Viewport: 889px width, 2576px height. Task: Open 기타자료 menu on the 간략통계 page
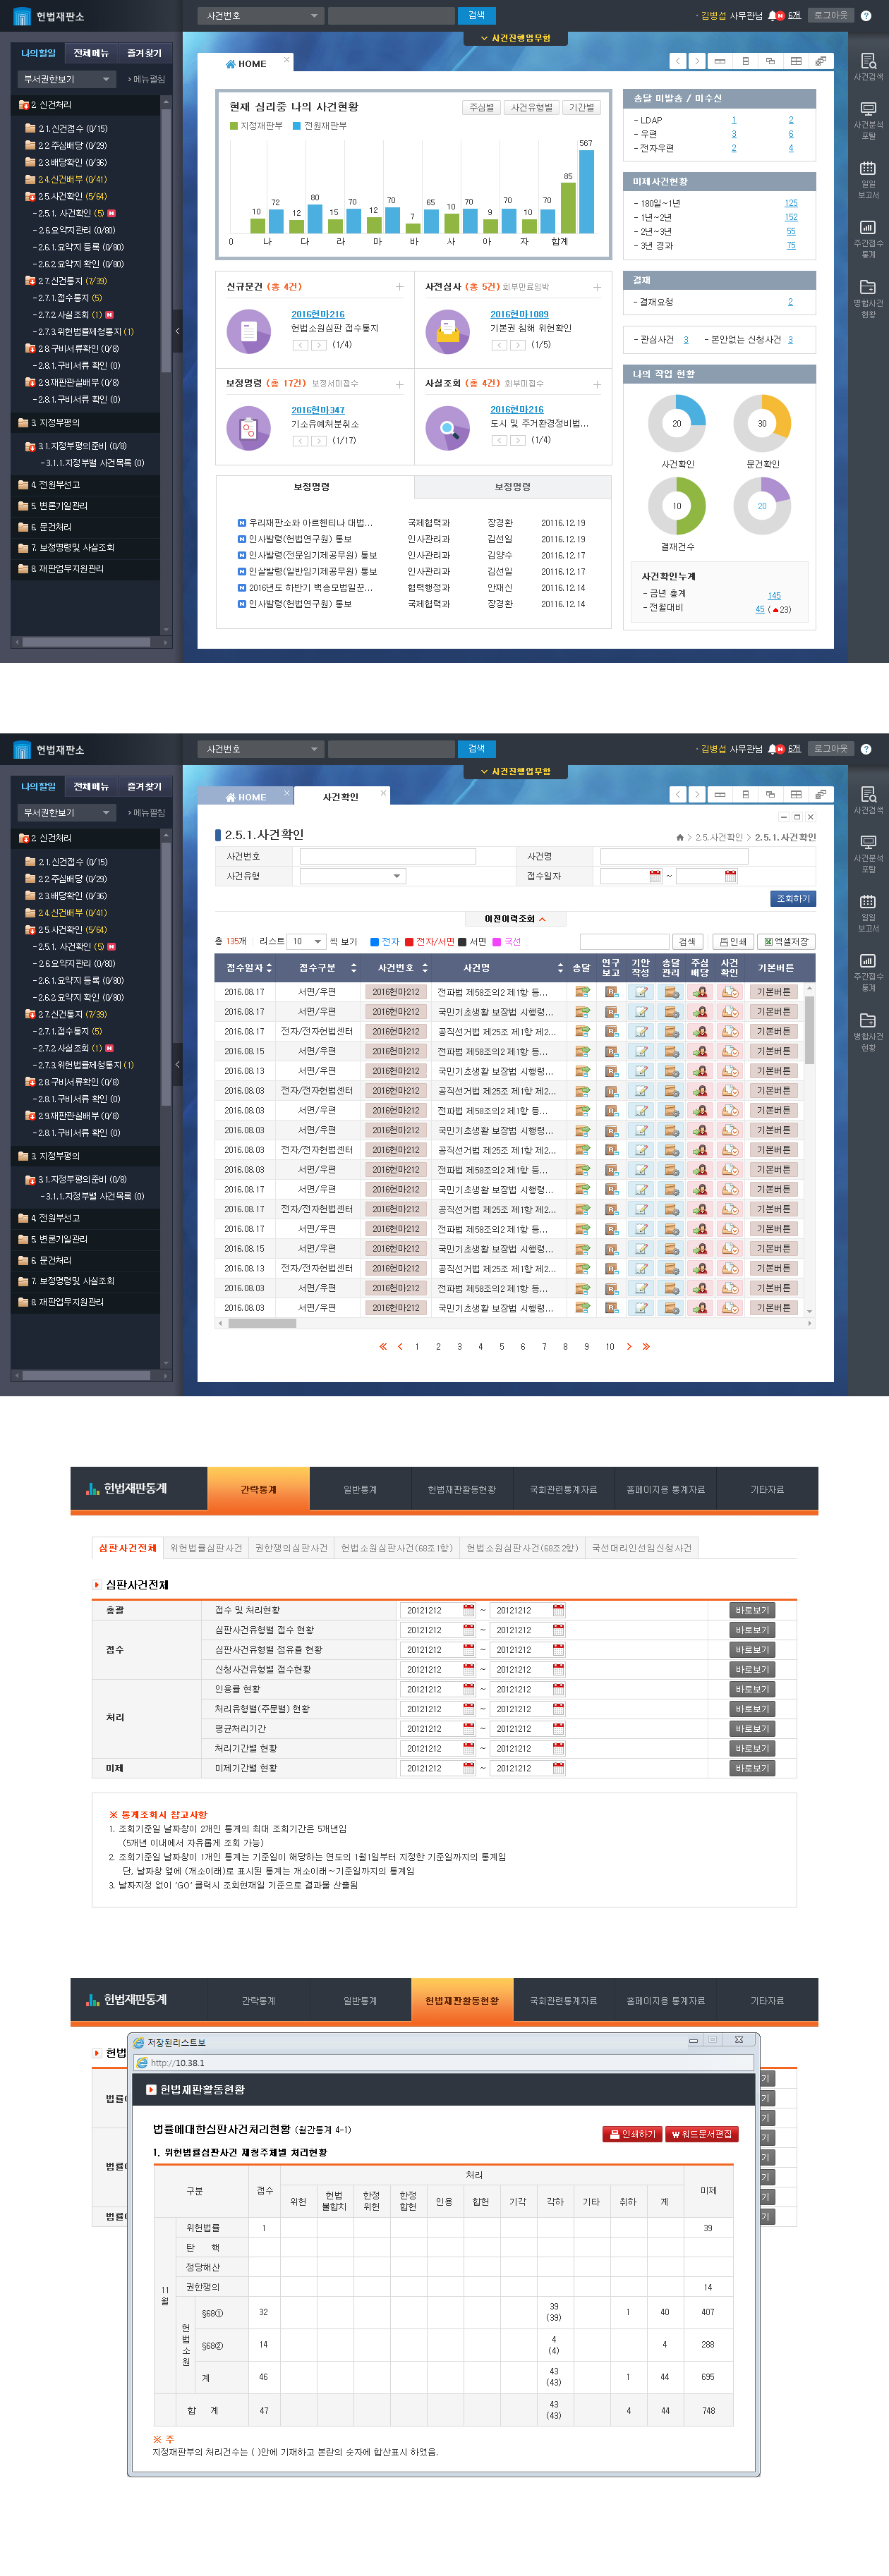click(767, 1489)
